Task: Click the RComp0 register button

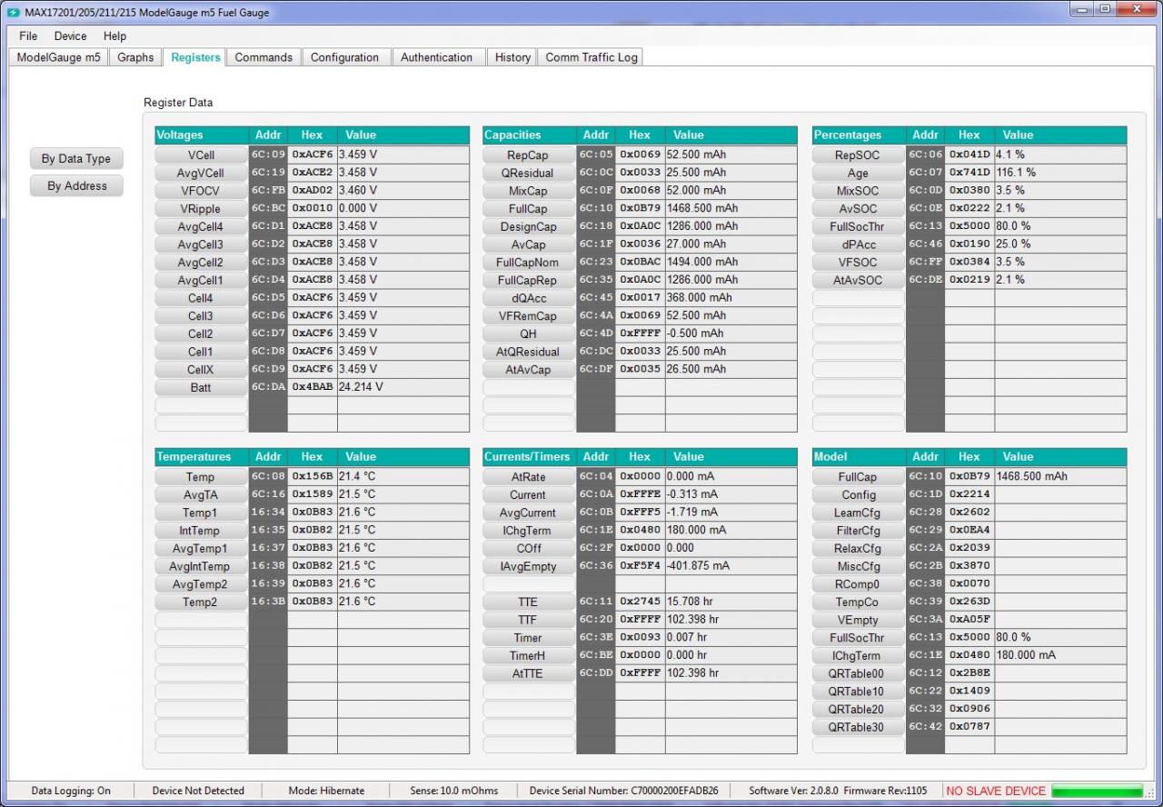Action: [858, 584]
